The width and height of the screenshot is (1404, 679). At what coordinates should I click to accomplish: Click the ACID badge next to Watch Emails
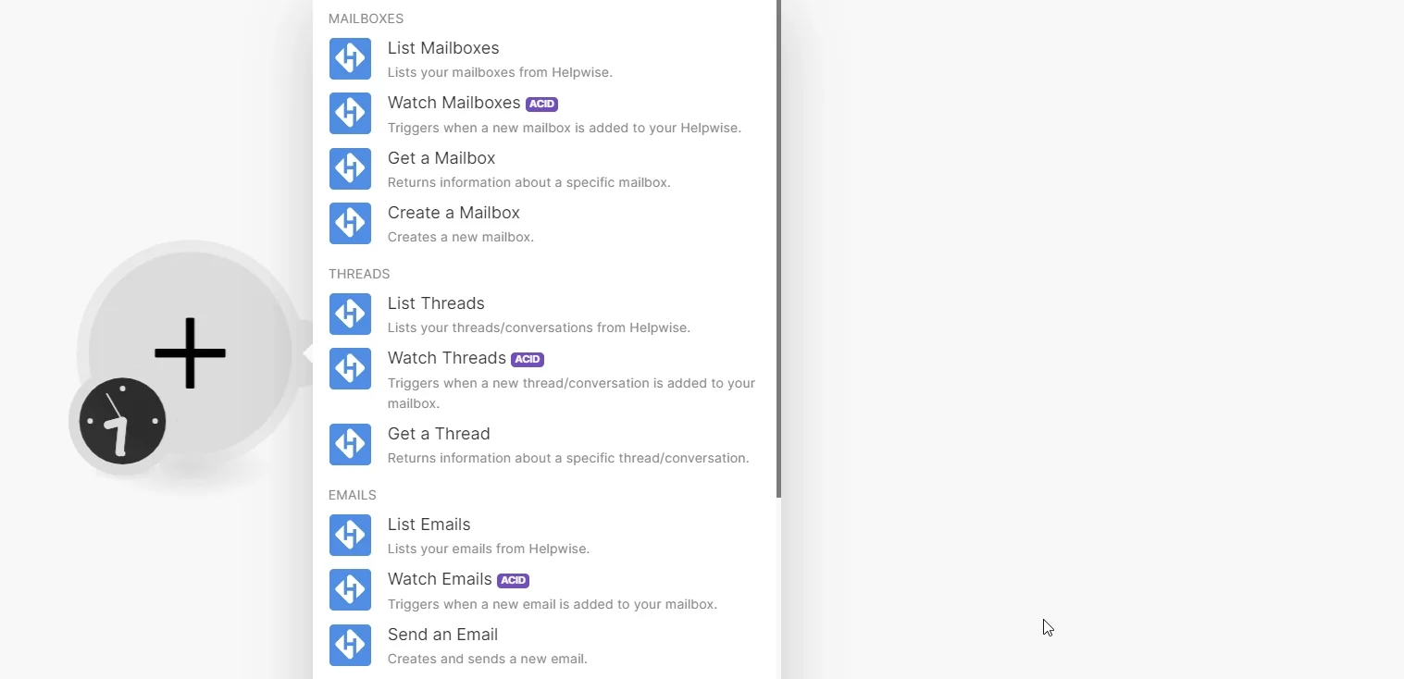[x=513, y=580]
